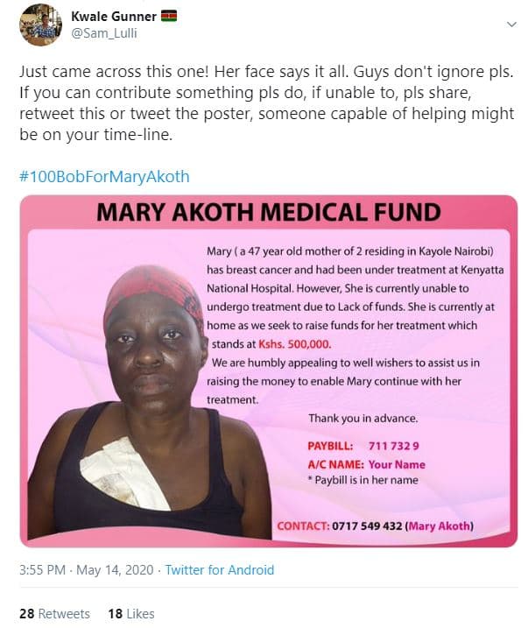Click the Twitter for Android source link
The image size is (528, 628).
coord(219,570)
